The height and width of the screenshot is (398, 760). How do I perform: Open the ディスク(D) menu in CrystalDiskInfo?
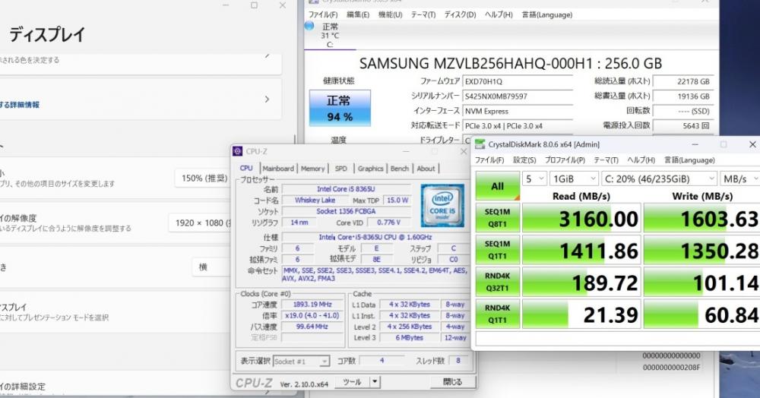460,14
